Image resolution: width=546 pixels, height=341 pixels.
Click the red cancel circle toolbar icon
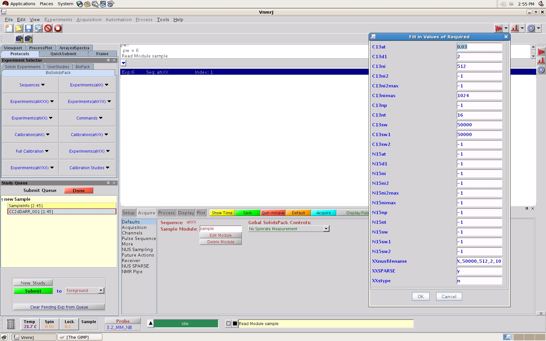[x=48, y=28]
